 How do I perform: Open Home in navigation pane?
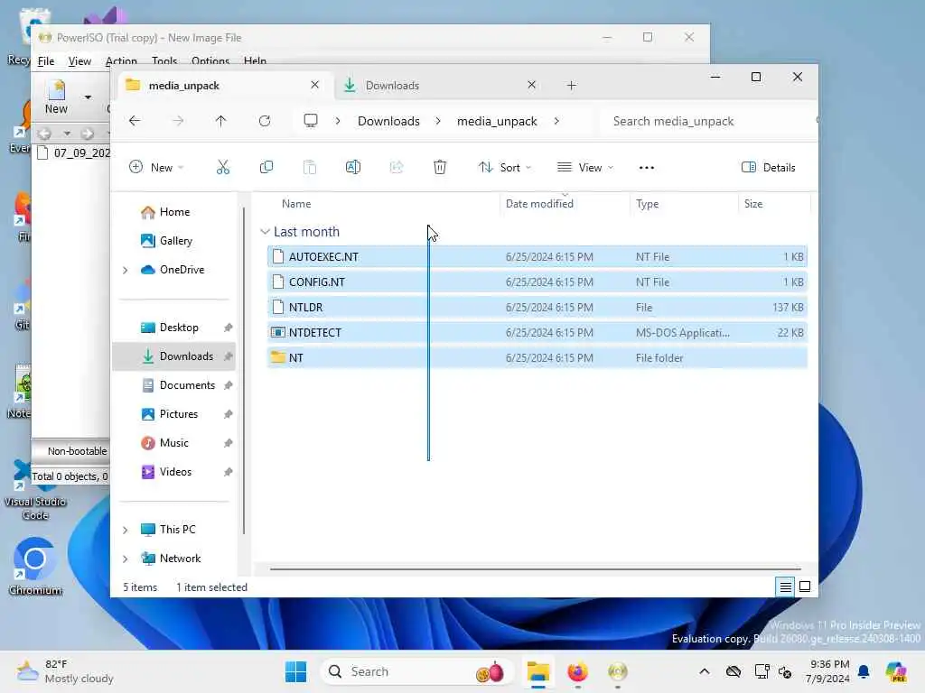[174, 212]
